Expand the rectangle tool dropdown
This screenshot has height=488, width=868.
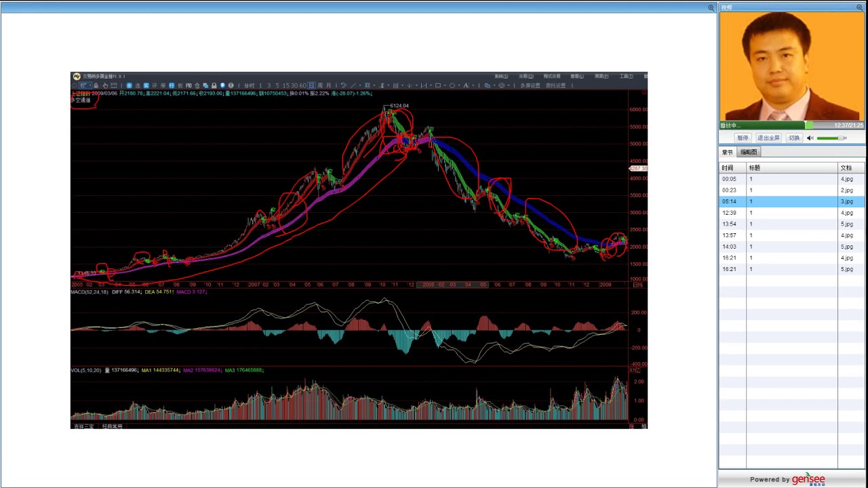pyautogui.click(x=445, y=85)
